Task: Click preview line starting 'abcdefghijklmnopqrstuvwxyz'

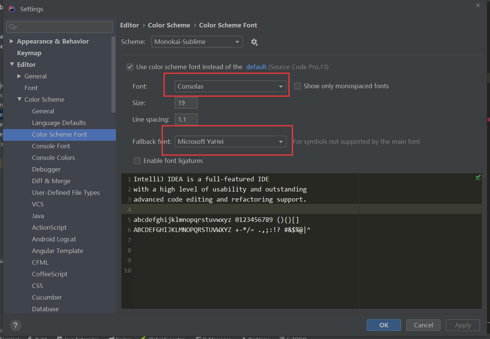Action: click(216, 220)
